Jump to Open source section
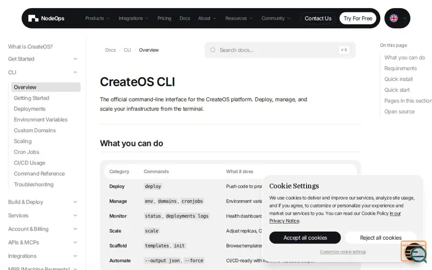432x270 pixels. click(x=399, y=112)
